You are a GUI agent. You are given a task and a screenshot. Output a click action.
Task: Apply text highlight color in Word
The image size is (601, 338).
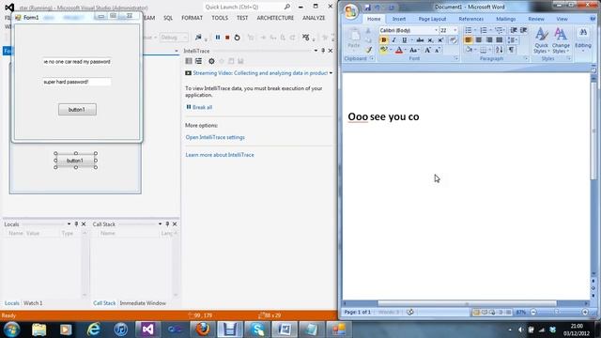coord(383,50)
